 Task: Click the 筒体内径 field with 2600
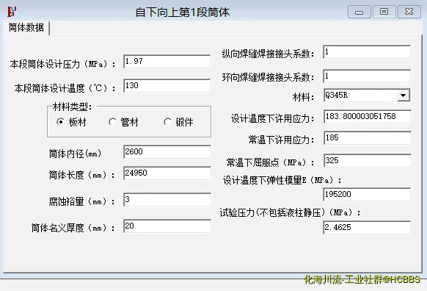click(x=167, y=152)
